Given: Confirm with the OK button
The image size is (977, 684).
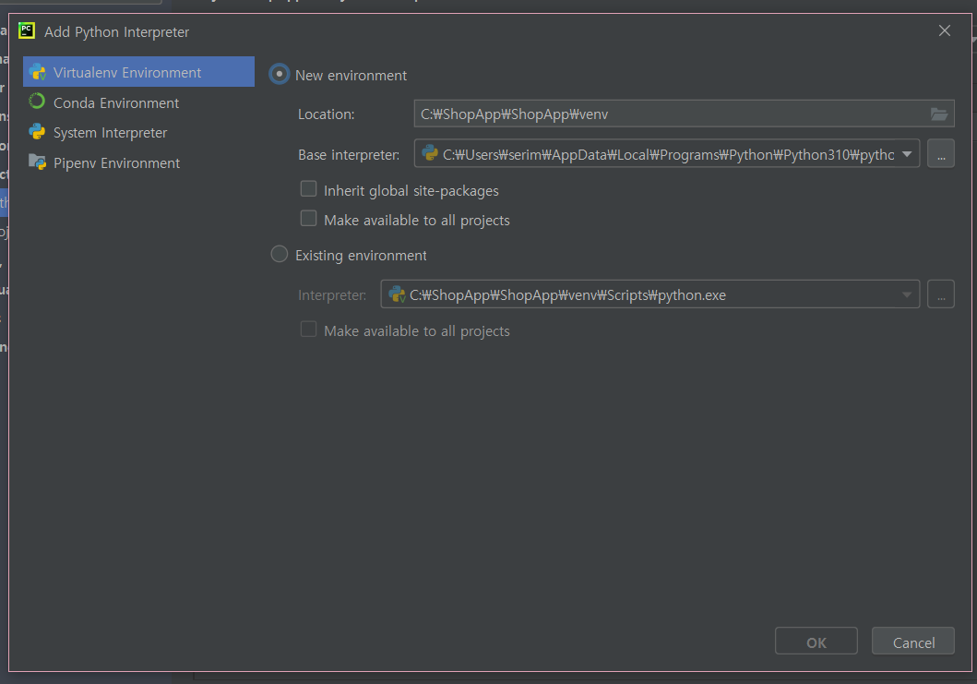Looking at the screenshot, I should pos(816,640).
